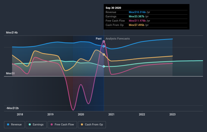Click the Analysts Forecasts label
This screenshot has width=207, height=132.
pos(118,39)
